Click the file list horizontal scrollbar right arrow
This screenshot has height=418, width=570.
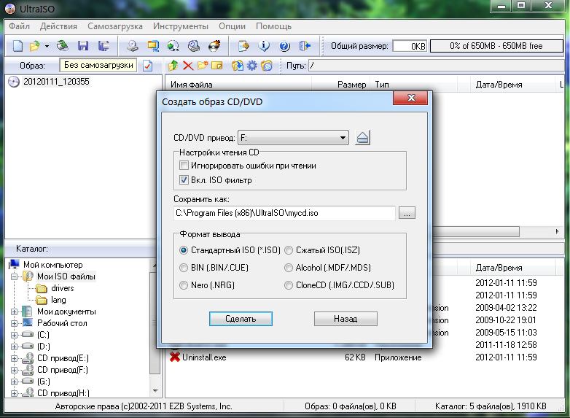pos(558,231)
